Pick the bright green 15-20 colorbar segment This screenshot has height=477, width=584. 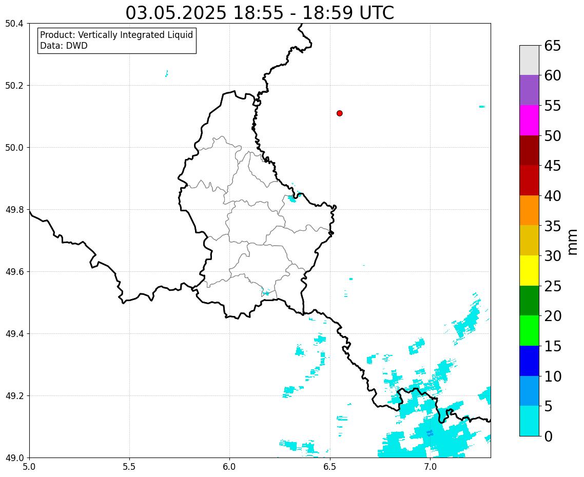pos(529,330)
